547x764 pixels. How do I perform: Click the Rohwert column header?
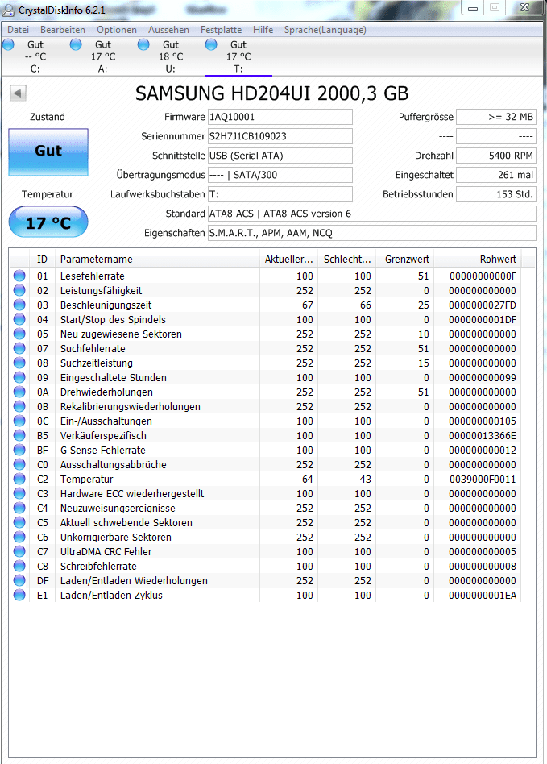478,260
